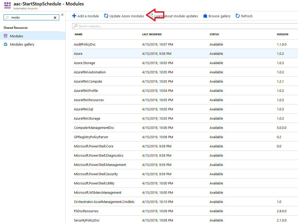Open Learn about module updates link
298x223 pixels.
point(174,16)
